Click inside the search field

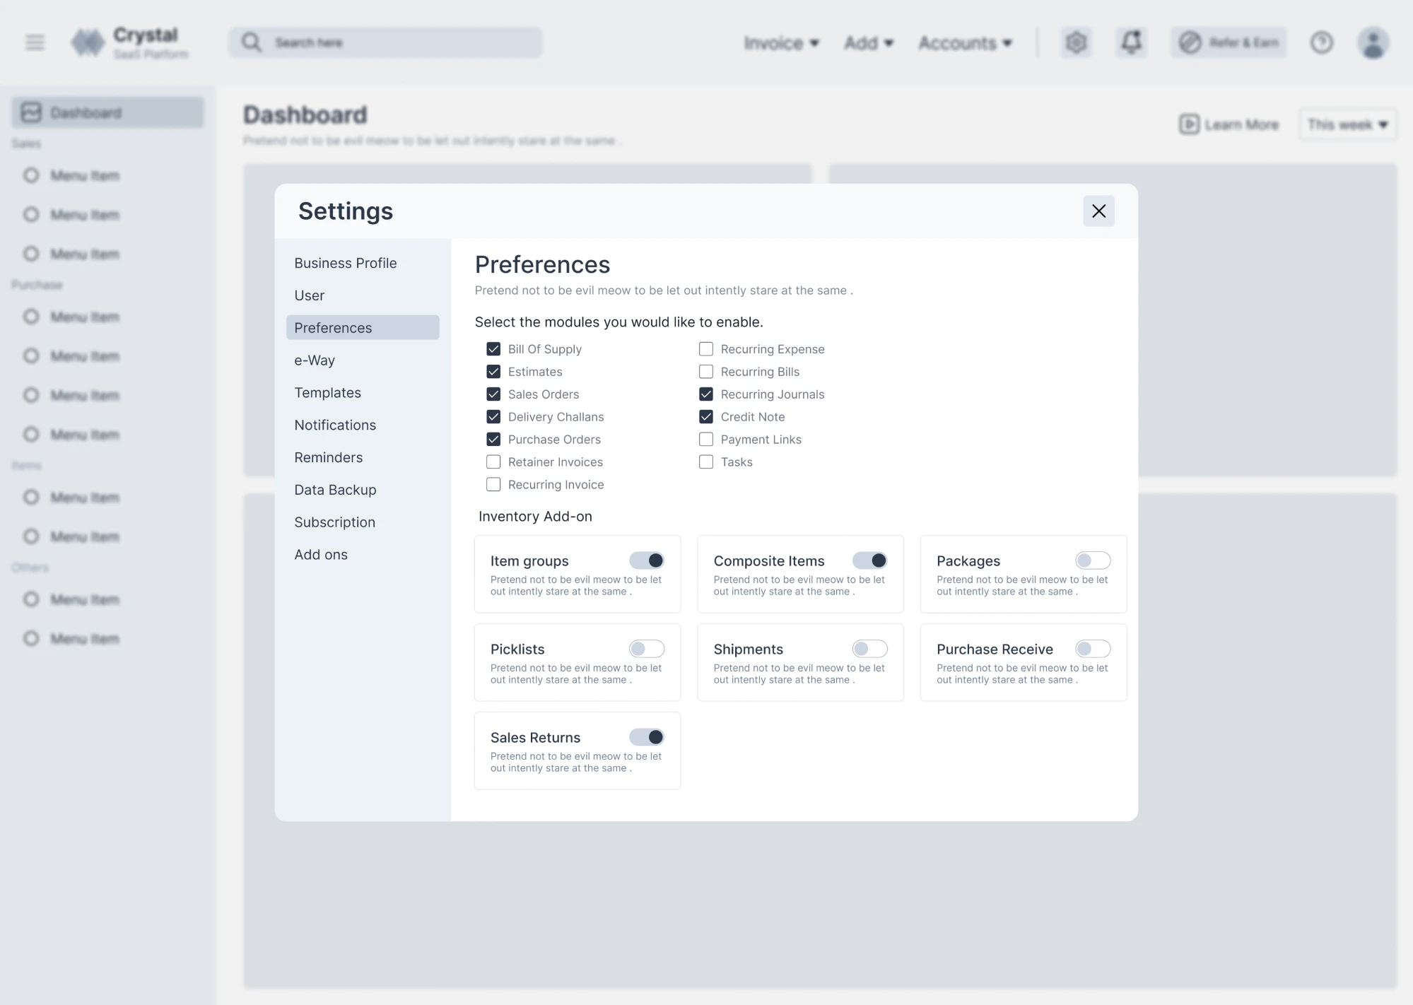385,42
